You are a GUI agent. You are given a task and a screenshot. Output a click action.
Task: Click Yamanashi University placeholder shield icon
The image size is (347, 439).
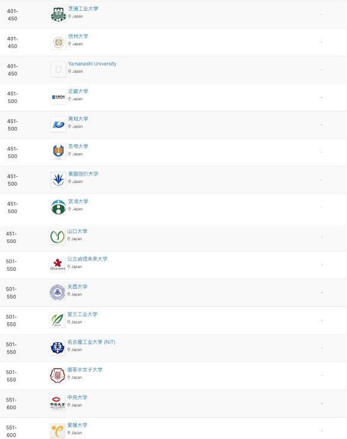point(58,70)
